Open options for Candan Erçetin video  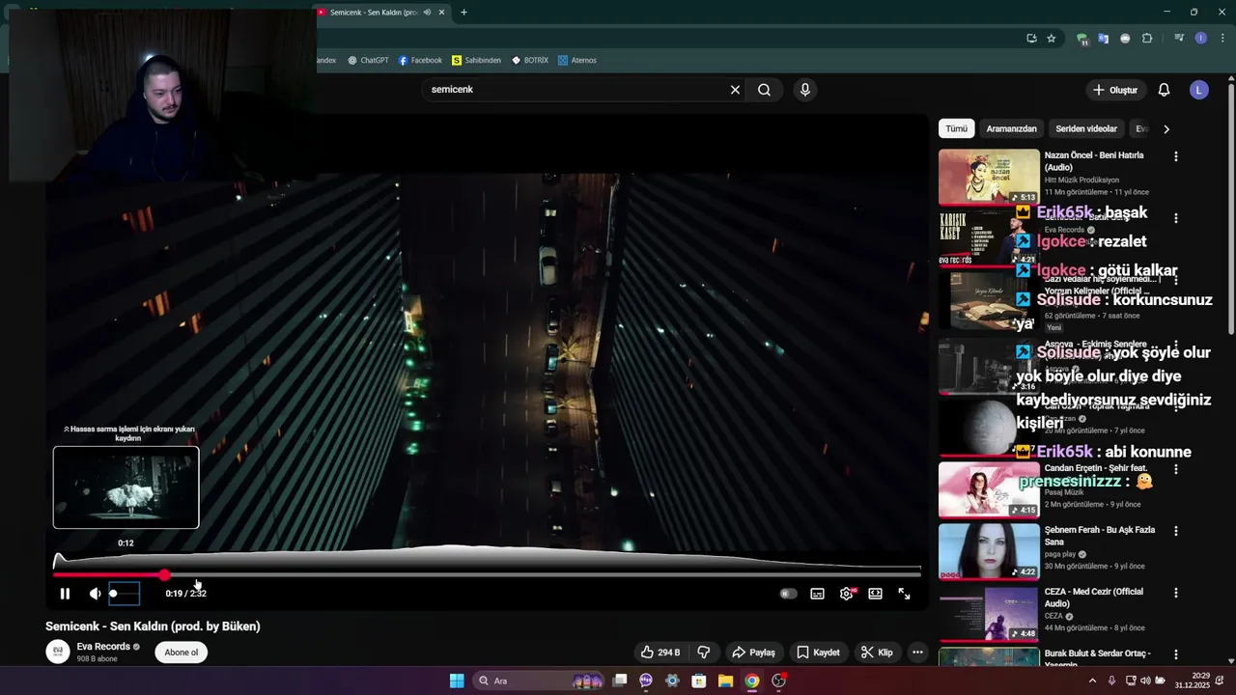1175,469
